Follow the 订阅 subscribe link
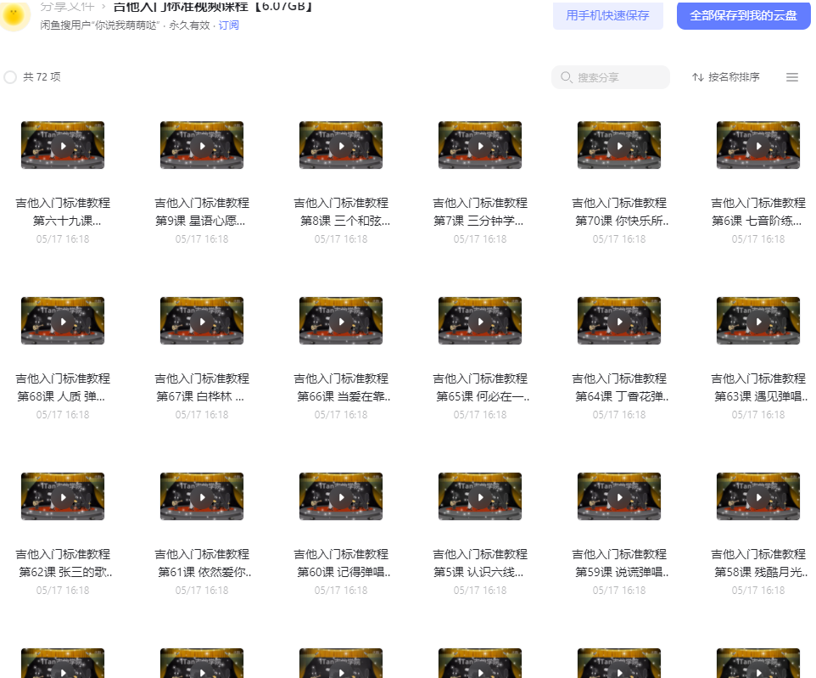Viewport: 816px width, 678px height. click(x=228, y=25)
